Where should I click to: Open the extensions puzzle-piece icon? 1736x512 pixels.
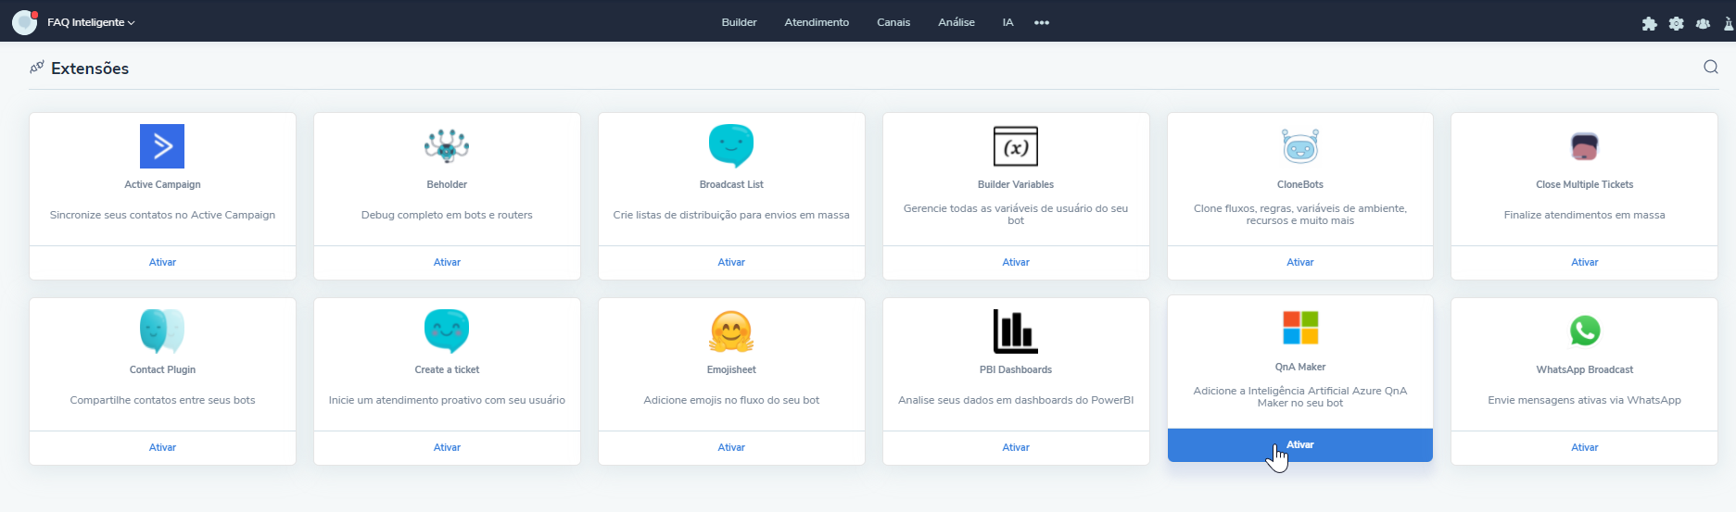click(1649, 23)
